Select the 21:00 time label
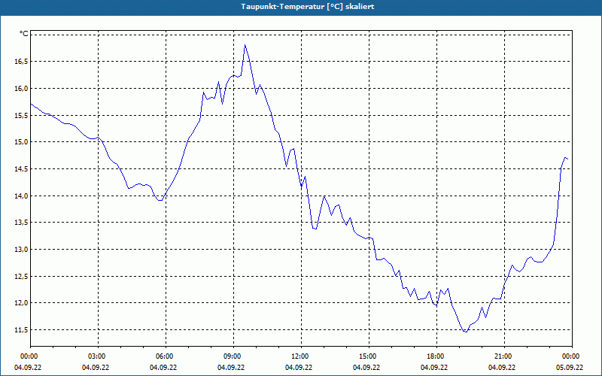 point(504,356)
